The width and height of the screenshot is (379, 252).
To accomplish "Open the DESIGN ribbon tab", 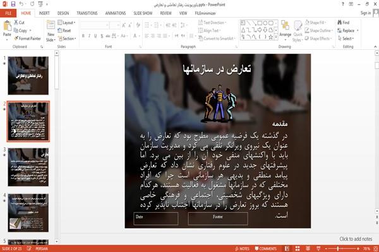I will [x=63, y=13].
